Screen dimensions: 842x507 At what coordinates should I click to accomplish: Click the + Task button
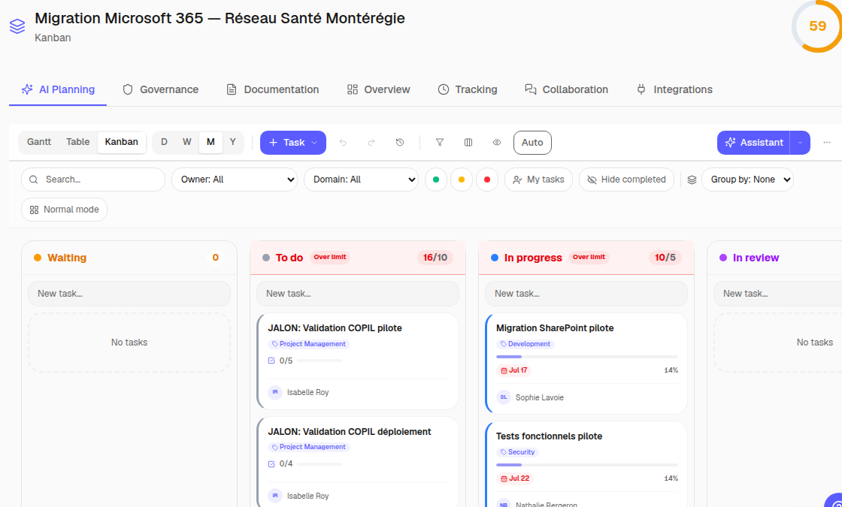coord(293,143)
